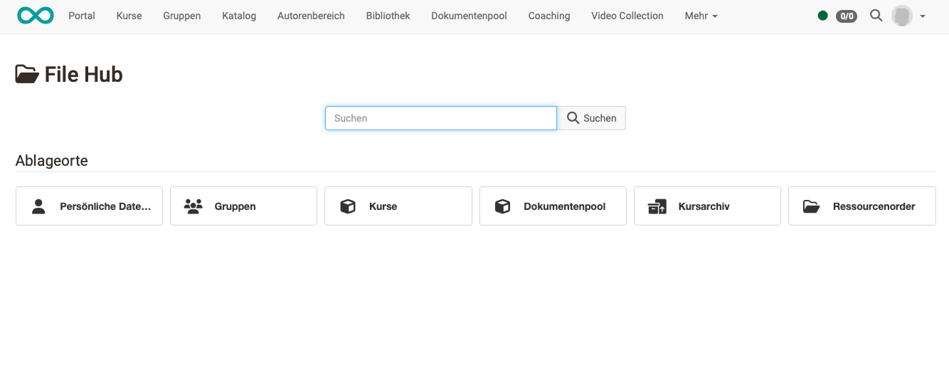Open the Kurse navigation item

(129, 16)
